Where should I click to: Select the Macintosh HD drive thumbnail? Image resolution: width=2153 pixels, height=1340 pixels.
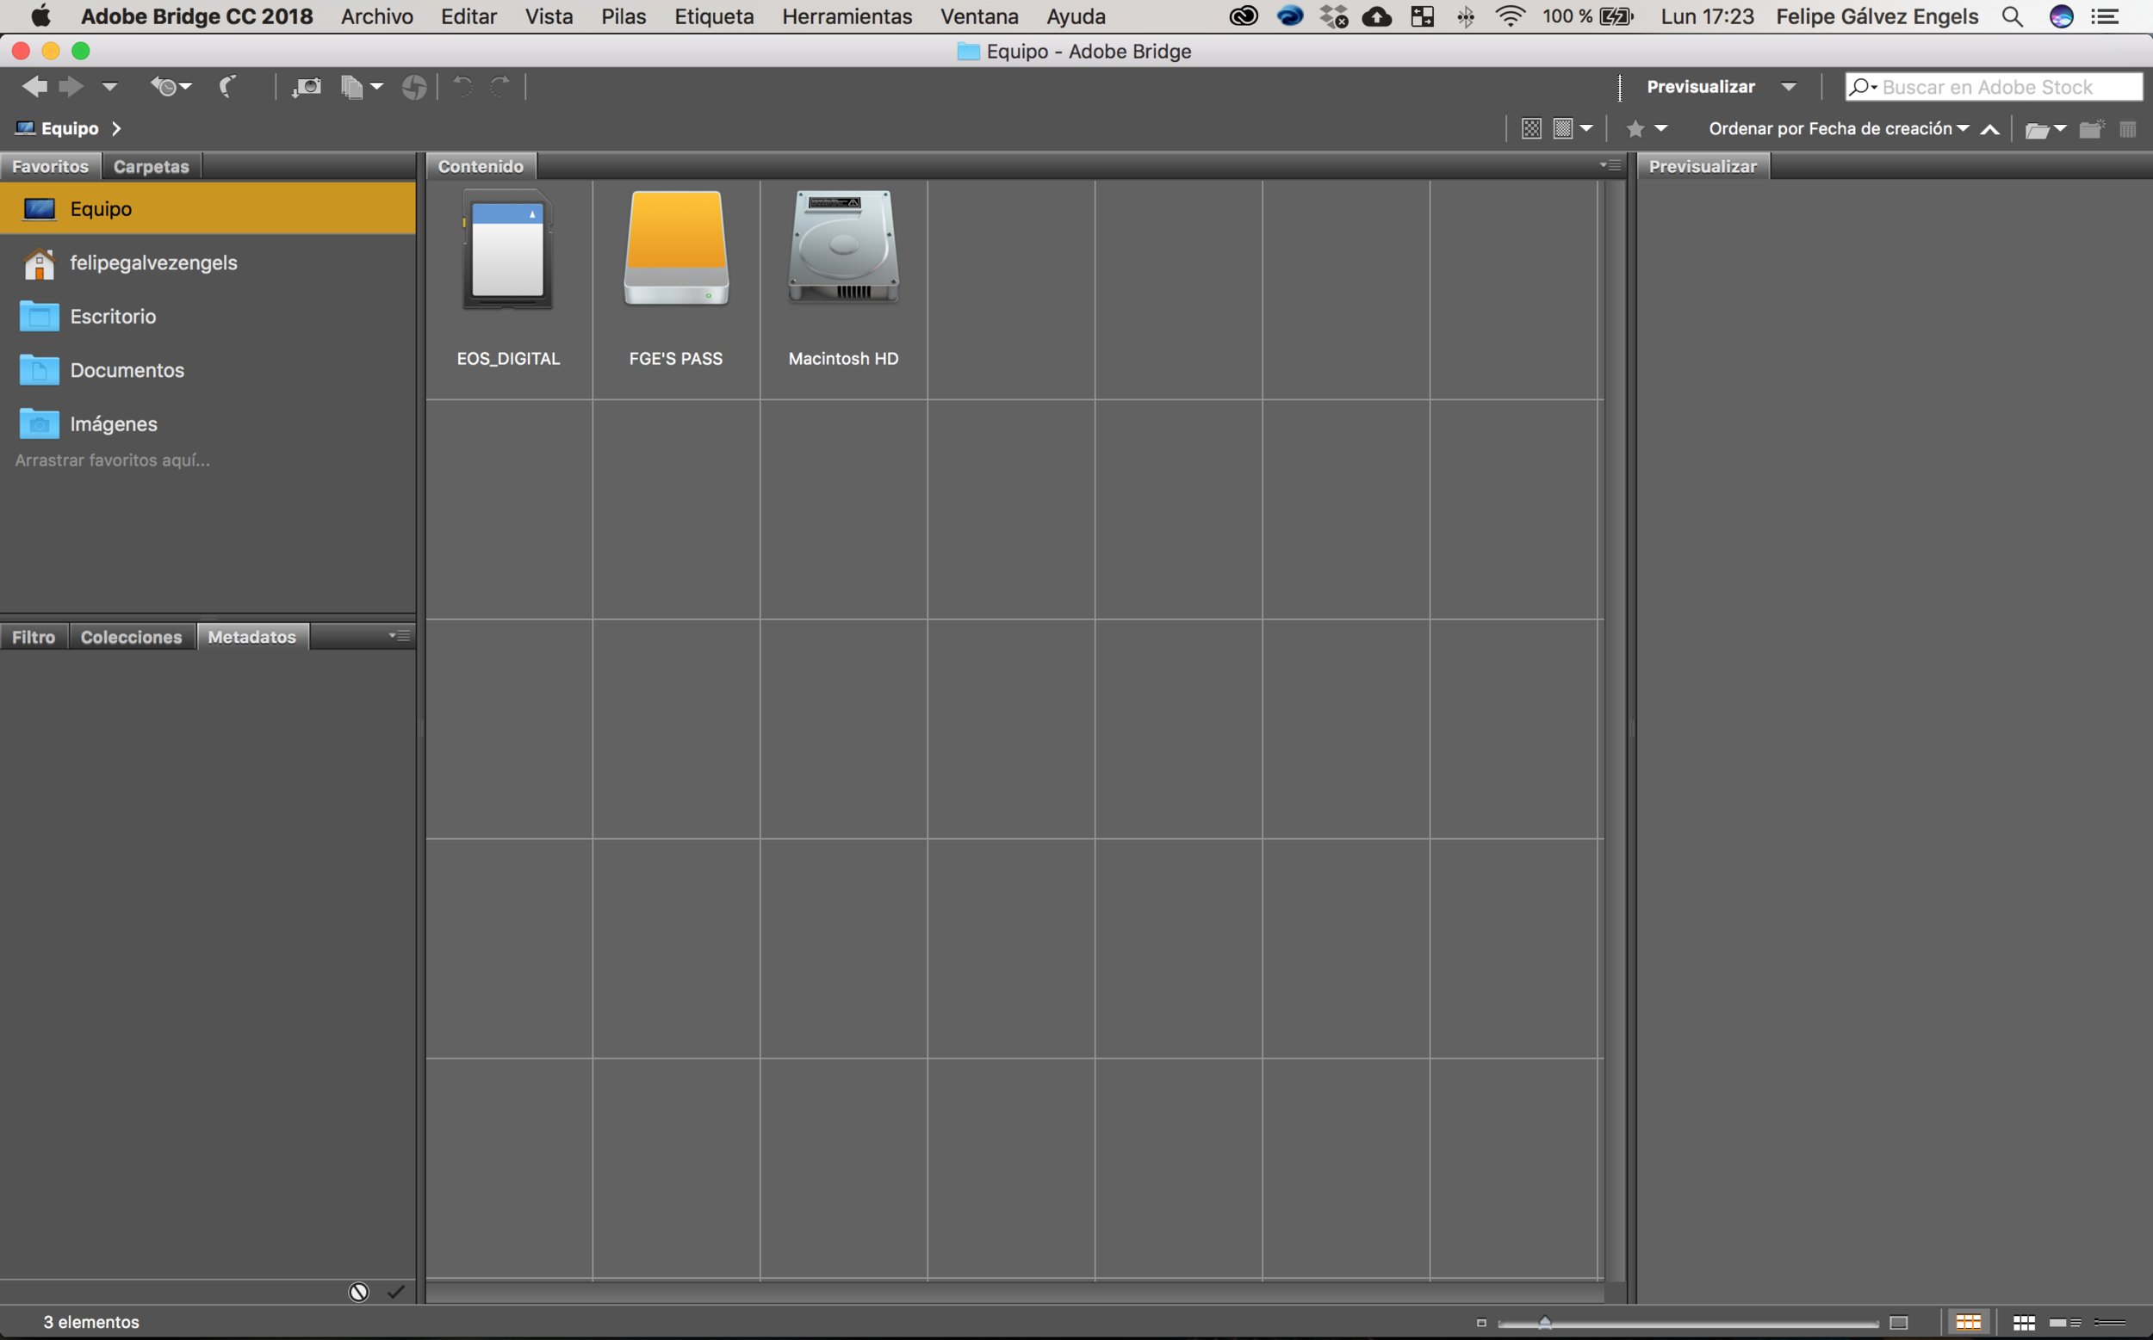click(x=843, y=248)
